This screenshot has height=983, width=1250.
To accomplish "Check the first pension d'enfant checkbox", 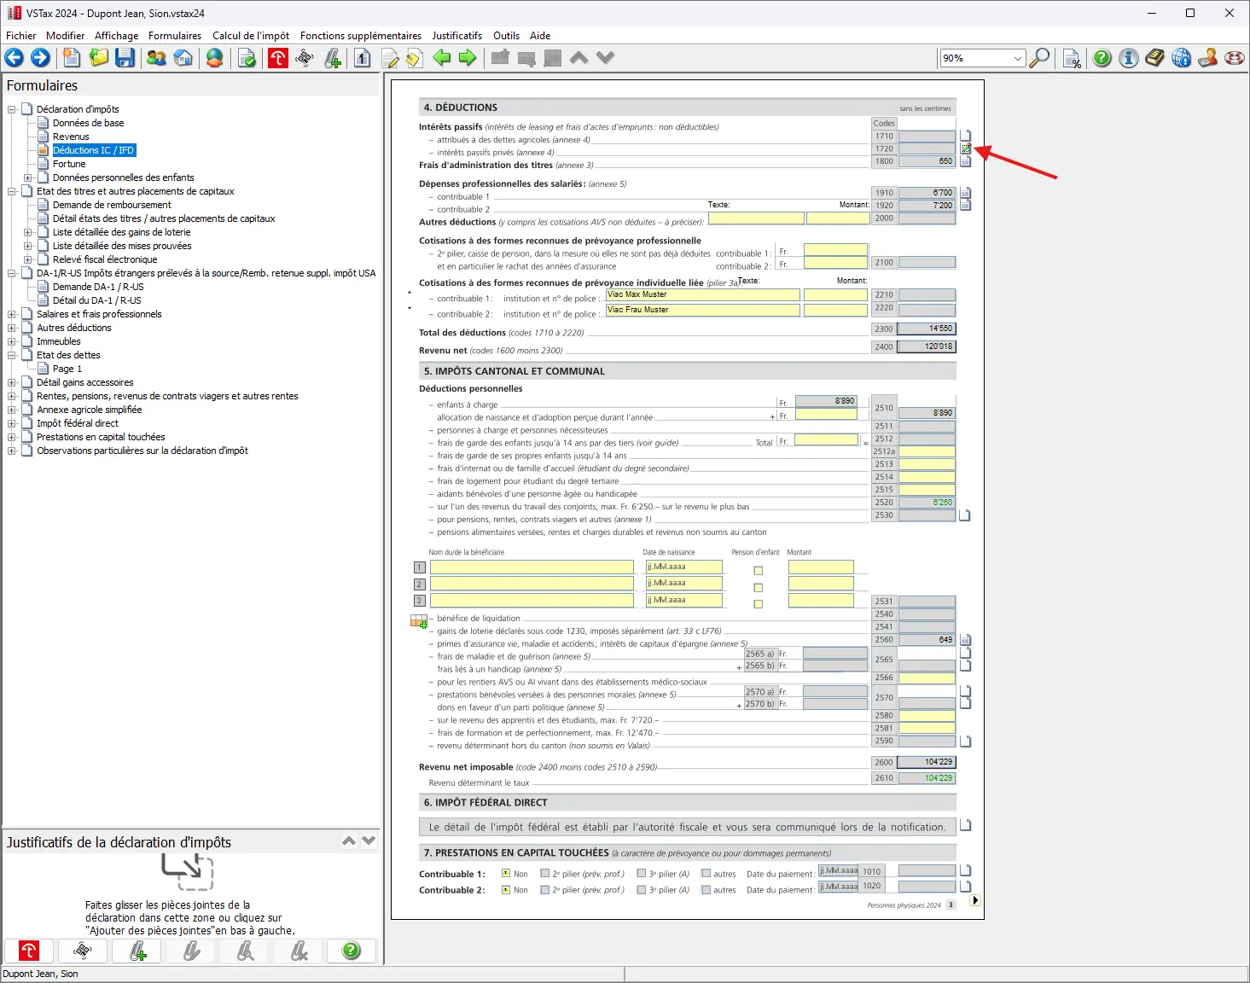I will click(758, 571).
